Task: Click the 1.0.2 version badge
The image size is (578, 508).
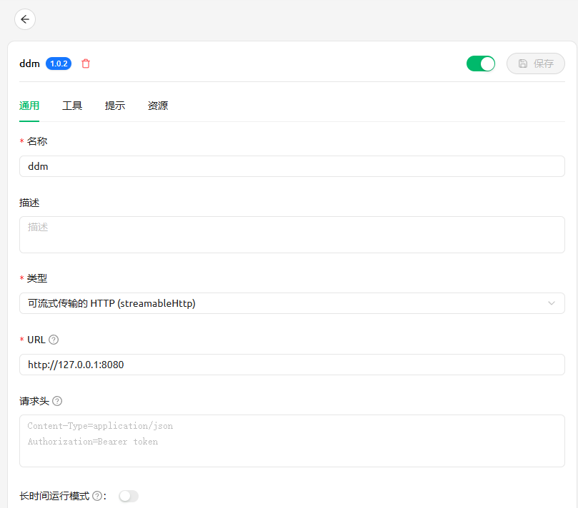Action: [x=59, y=63]
